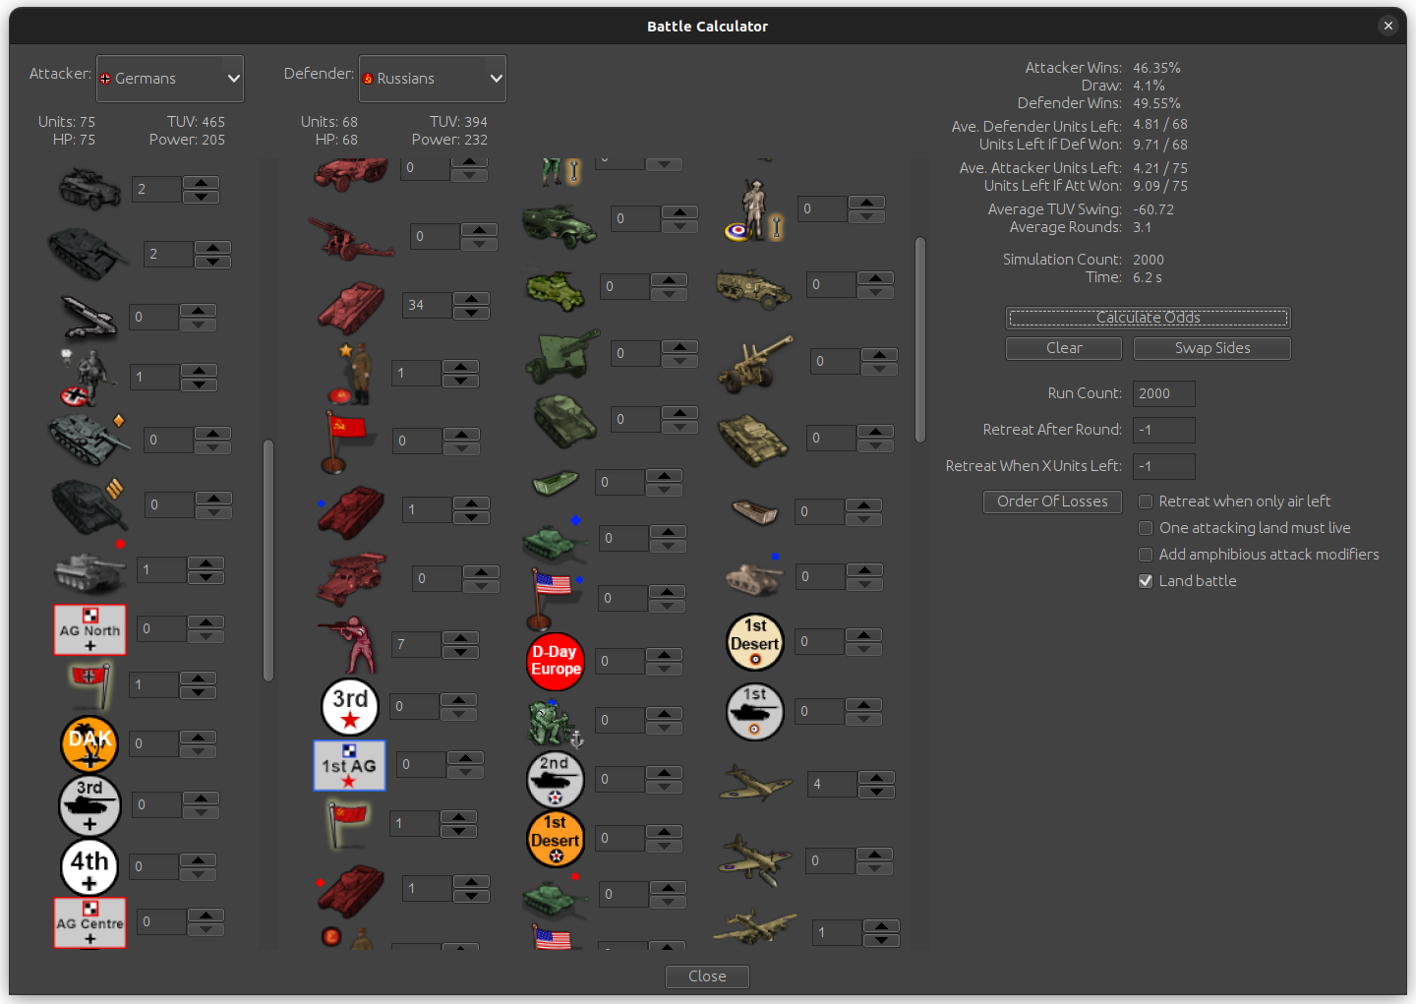Viewport: 1416px width, 1004px height.
Task: Click the Russian 3rd army star icon
Action: pos(350,706)
